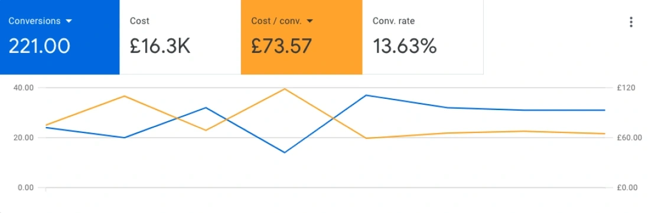Click the £16.3K cost value
The image size is (648, 213).
point(160,46)
